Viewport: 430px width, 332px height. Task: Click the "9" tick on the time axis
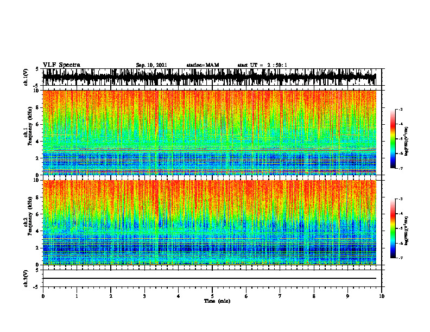coord(347,296)
